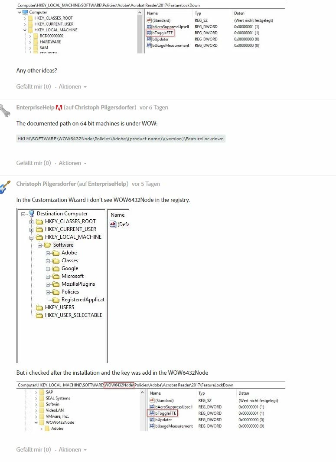This screenshot has width=336, height=462.
Task: Click WOW6432Node in bottom registry address bar
Action: click(119, 385)
